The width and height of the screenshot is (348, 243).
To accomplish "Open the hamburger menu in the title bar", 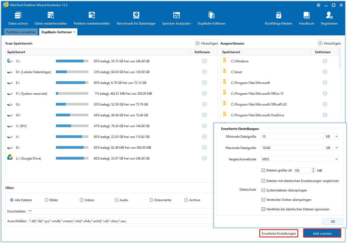I will click(x=319, y=5).
